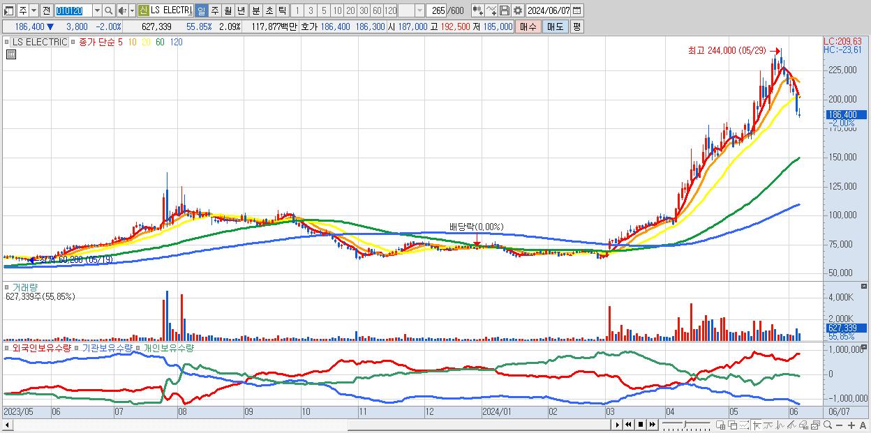Select the daily '일' chart period
Viewport: 871px width, 433px height.
201,10
